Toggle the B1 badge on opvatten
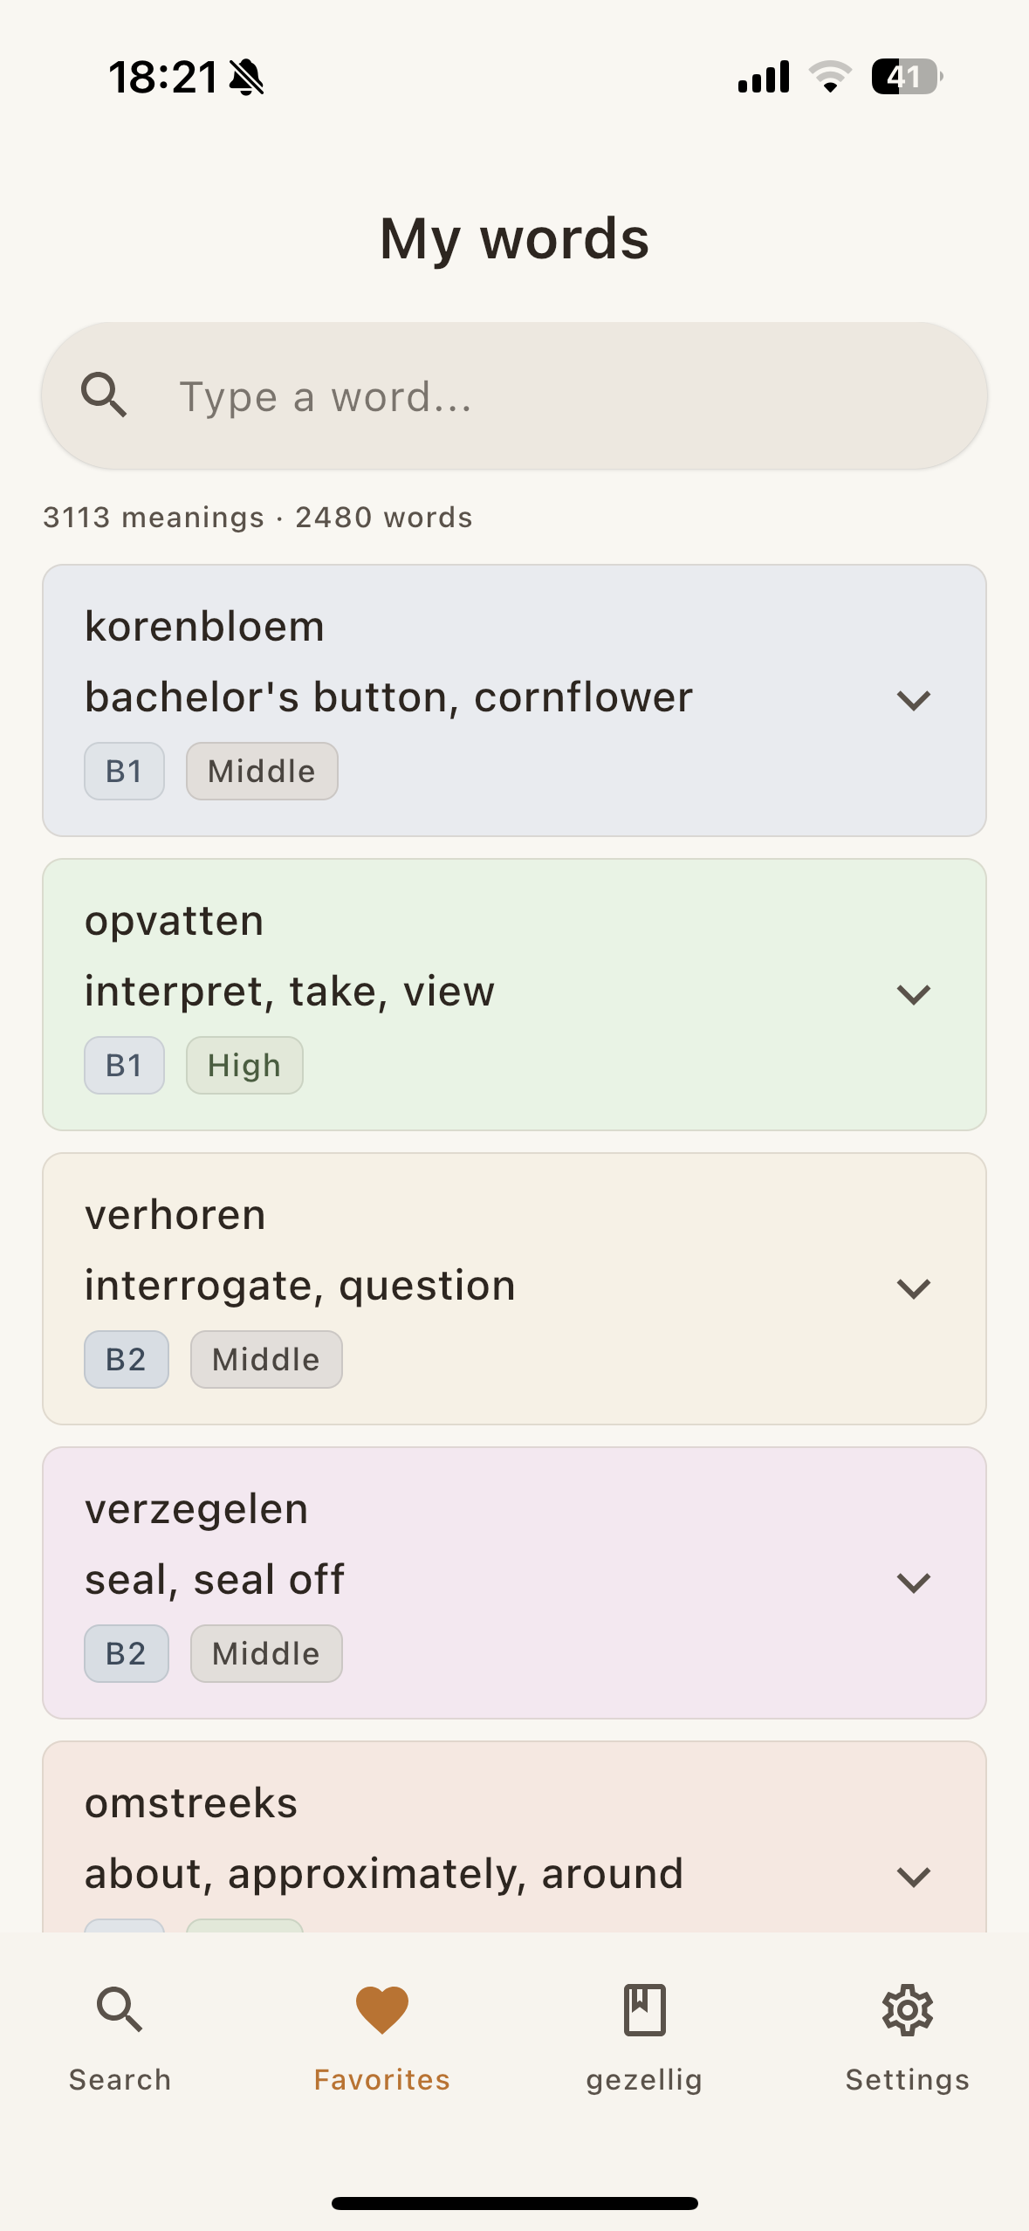Image resolution: width=1029 pixels, height=2231 pixels. (124, 1064)
